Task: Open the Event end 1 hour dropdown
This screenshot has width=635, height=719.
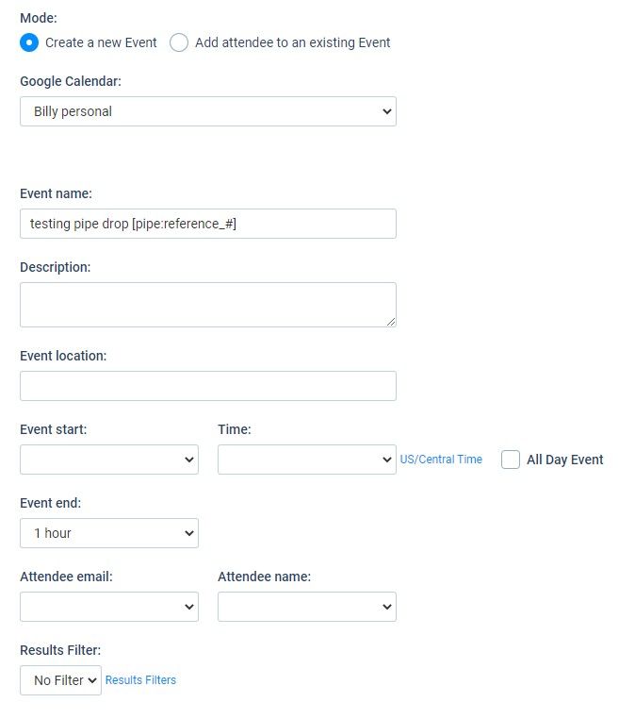Action: [x=109, y=533]
